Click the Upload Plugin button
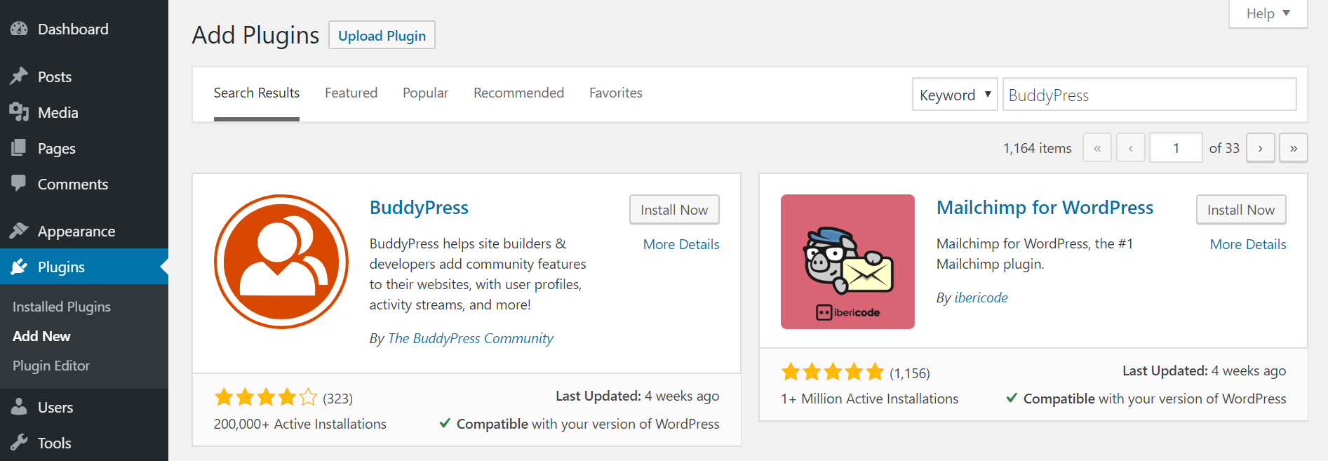Viewport: 1328px width, 461px height. [x=382, y=35]
